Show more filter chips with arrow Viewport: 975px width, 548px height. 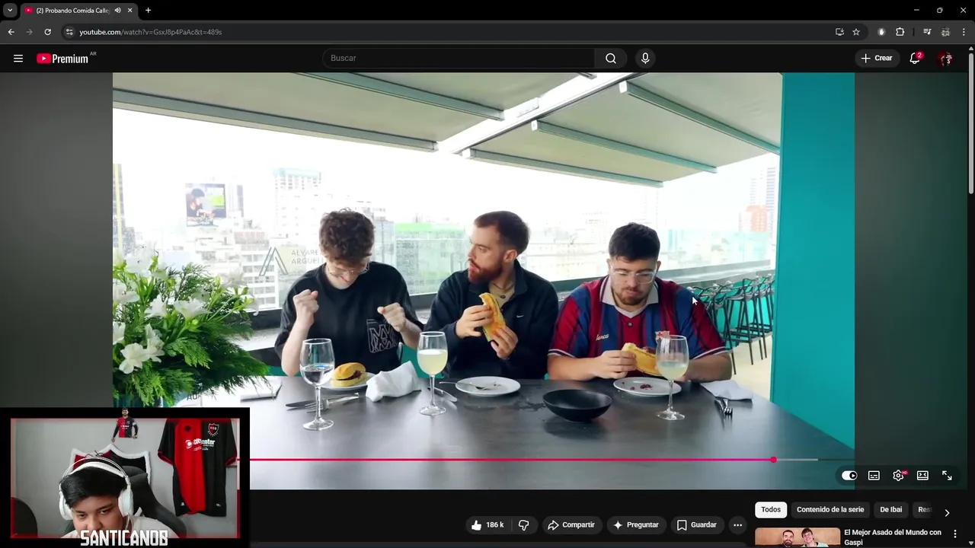[x=947, y=513]
